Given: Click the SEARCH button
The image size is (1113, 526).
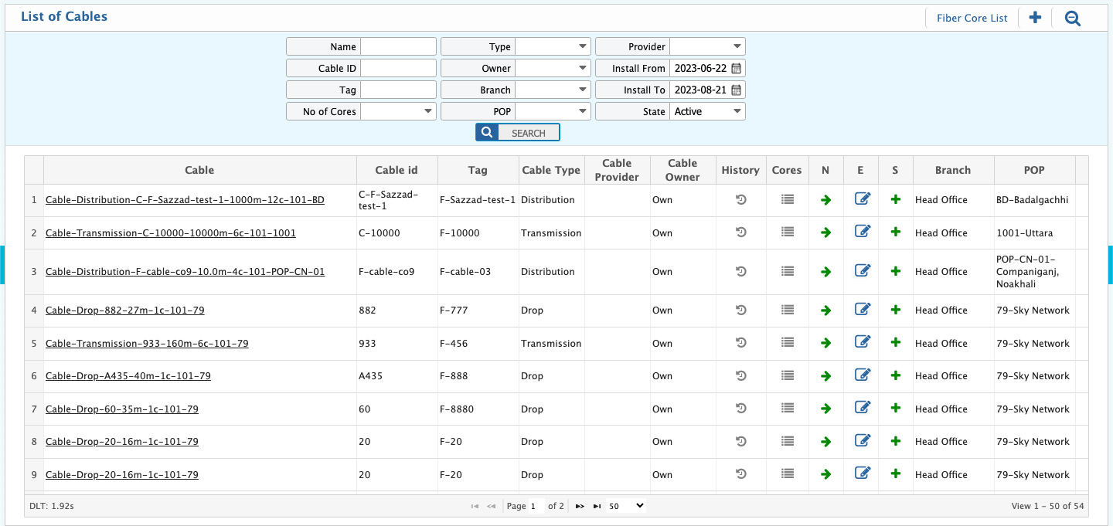Looking at the screenshot, I should coord(518,133).
